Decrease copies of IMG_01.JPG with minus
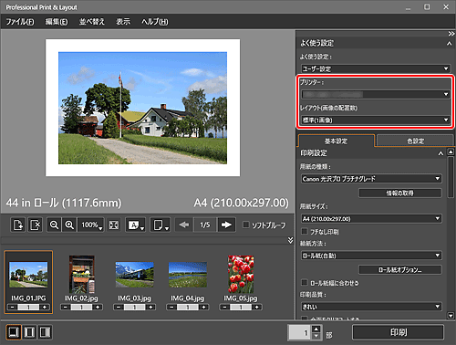This screenshot has height=345, width=456. pyautogui.click(x=13, y=308)
